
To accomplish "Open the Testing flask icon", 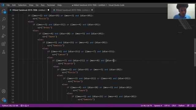I will (x=4, y=52).
